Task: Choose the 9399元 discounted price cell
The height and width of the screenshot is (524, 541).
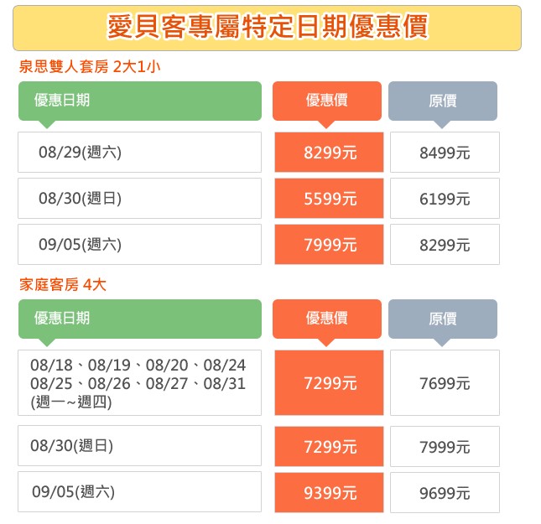Action: point(329,492)
